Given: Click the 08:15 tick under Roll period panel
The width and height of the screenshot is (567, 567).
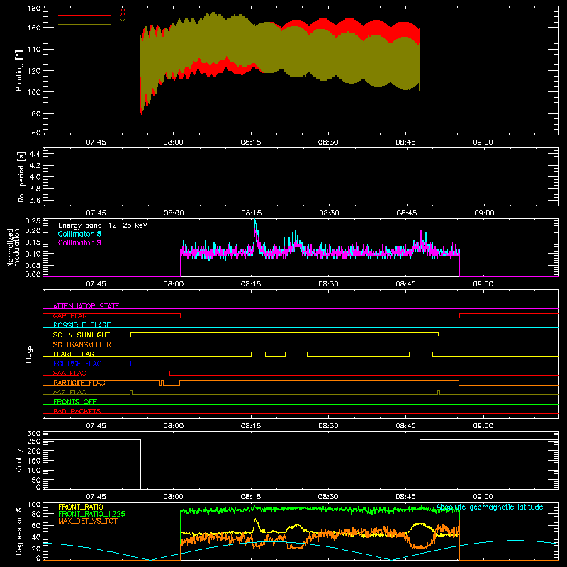Looking at the screenshot, I should tap(251, 213).
